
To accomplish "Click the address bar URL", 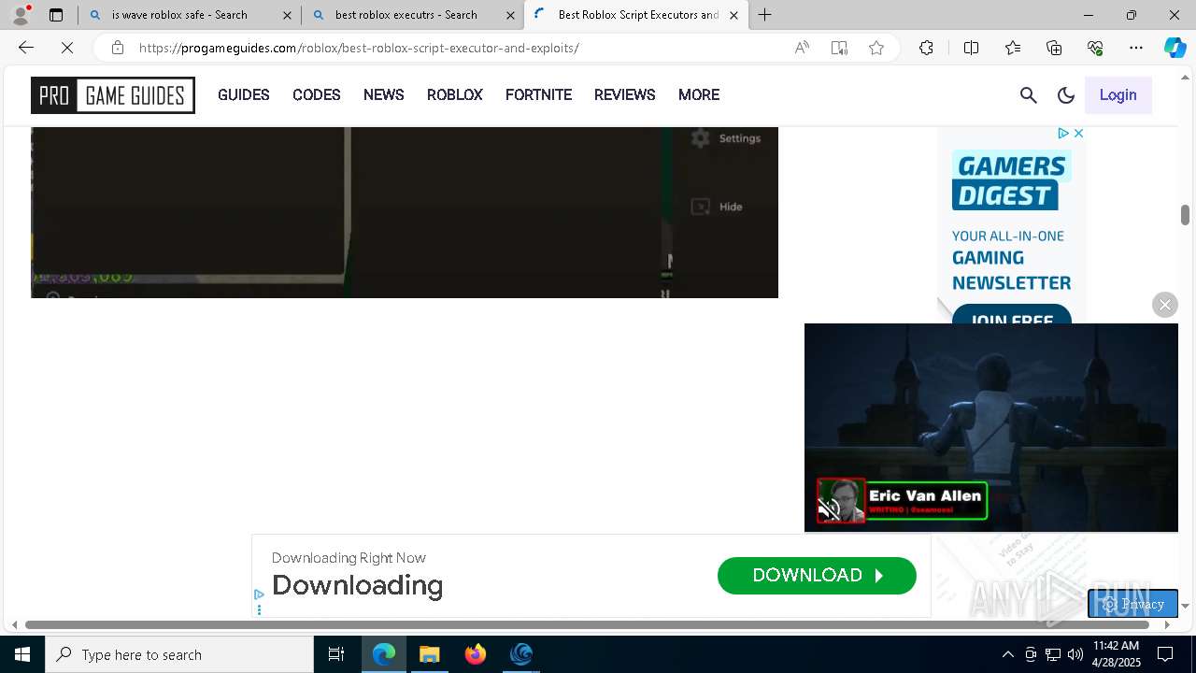I will [359, 48].
